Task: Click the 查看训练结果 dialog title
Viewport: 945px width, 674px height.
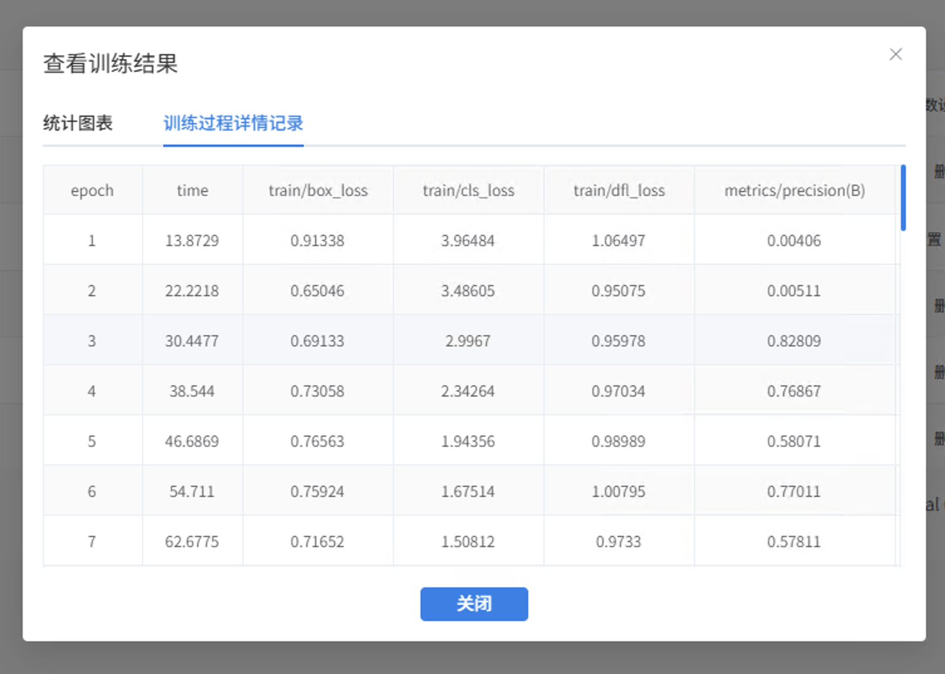Action: click(110, 63)
